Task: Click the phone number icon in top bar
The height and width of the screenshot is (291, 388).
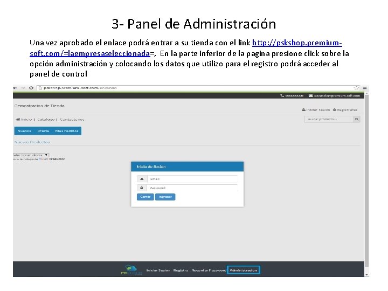Action: tap(282, 95)
